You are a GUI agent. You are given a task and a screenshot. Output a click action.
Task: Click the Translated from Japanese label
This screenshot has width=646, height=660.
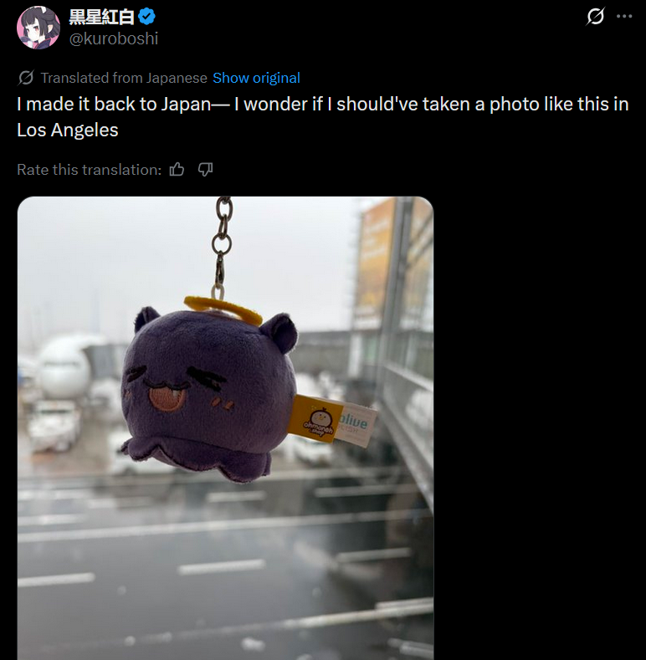click(124, 78)
